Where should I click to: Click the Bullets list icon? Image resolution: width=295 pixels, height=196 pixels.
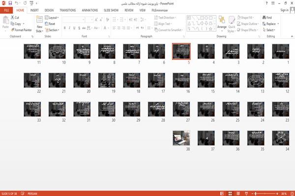(115, 20)
